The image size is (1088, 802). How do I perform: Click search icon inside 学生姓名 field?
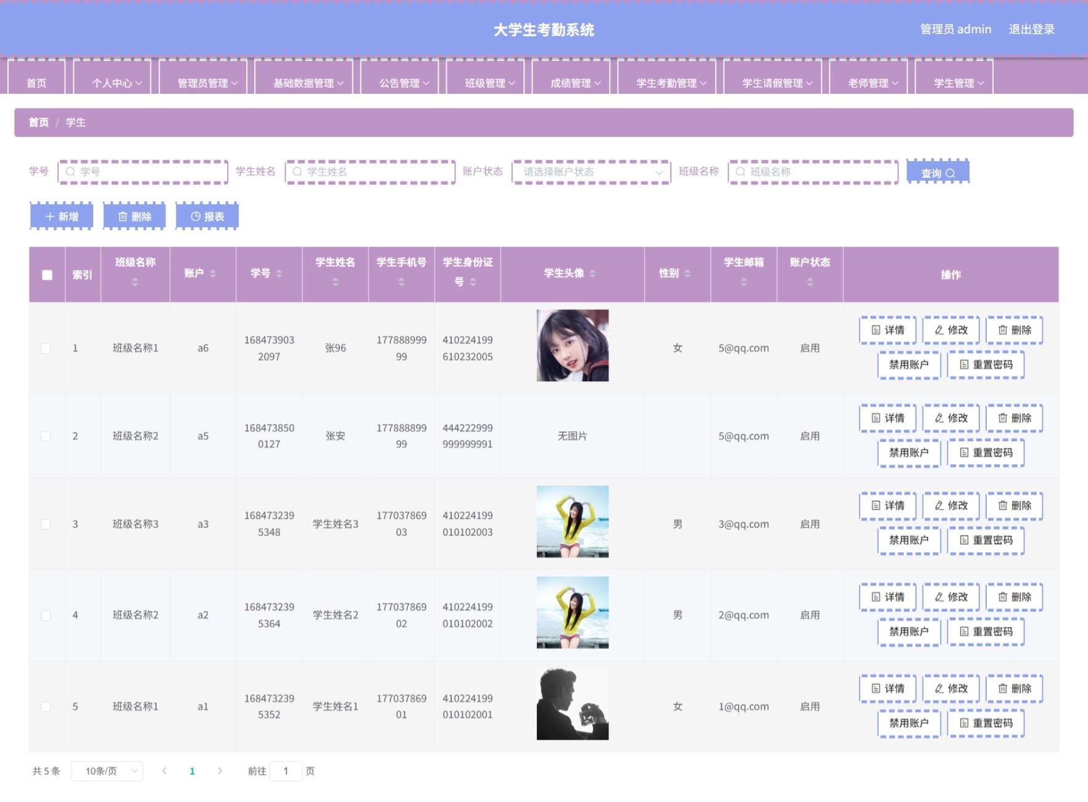[297, 172]
